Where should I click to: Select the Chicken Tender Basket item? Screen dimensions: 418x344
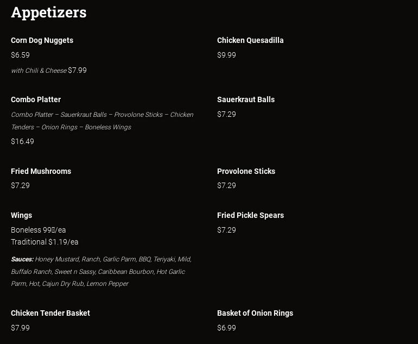point(50,314)
